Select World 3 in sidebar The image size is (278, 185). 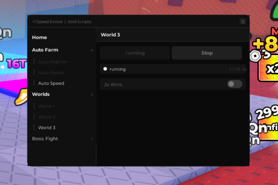pyautogui.click(x=47, y=128)
